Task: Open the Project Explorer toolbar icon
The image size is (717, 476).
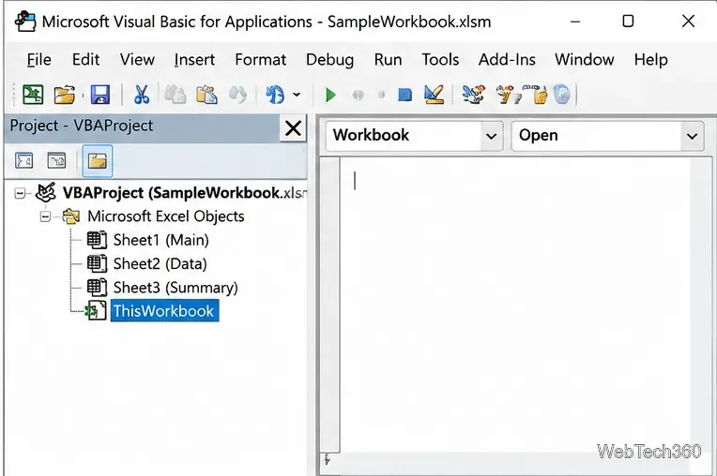Action: coord(473,95)
